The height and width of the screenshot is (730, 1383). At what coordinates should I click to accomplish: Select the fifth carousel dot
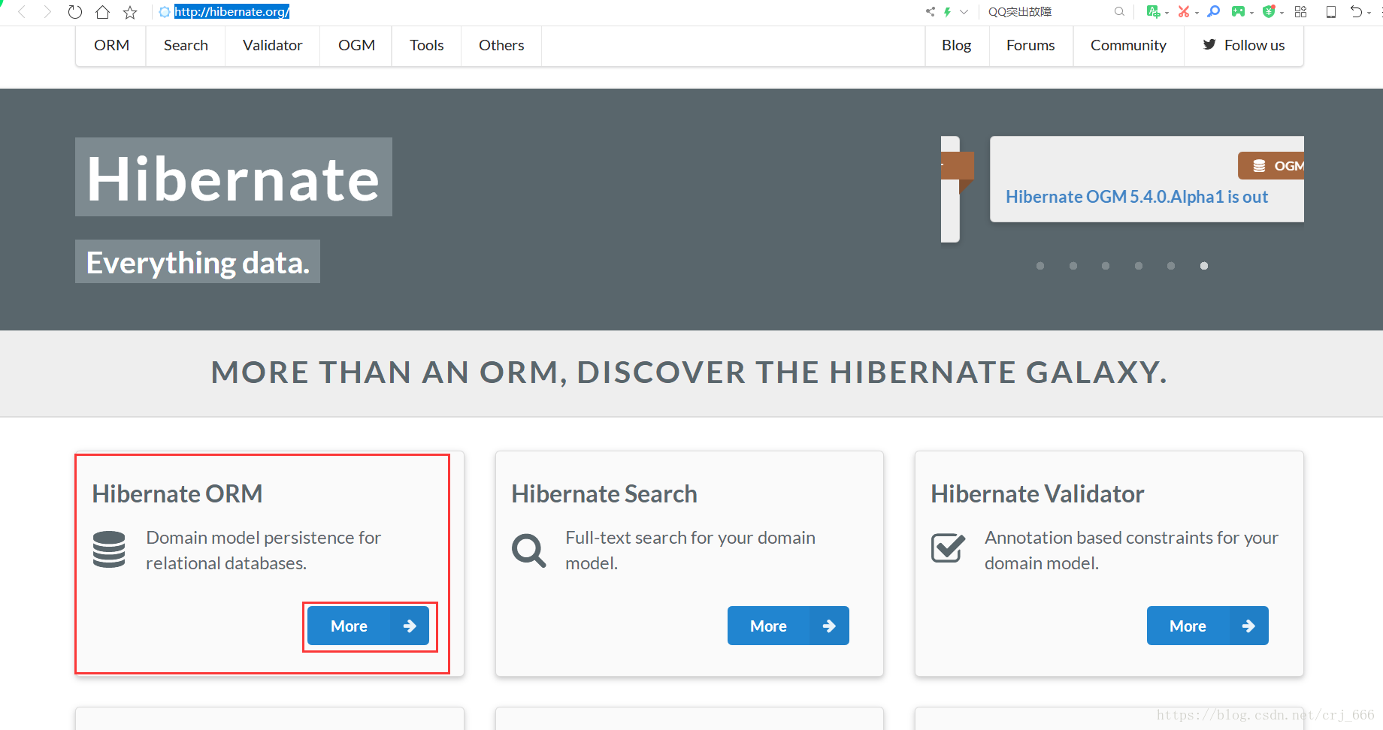click(1171, 266)
